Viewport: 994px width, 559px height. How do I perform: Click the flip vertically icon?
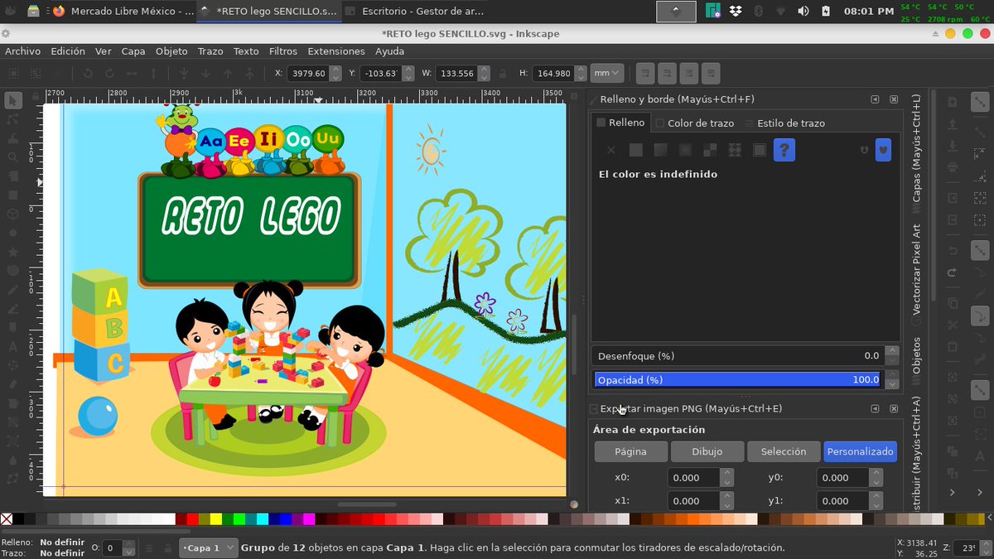tap(153, 74)
